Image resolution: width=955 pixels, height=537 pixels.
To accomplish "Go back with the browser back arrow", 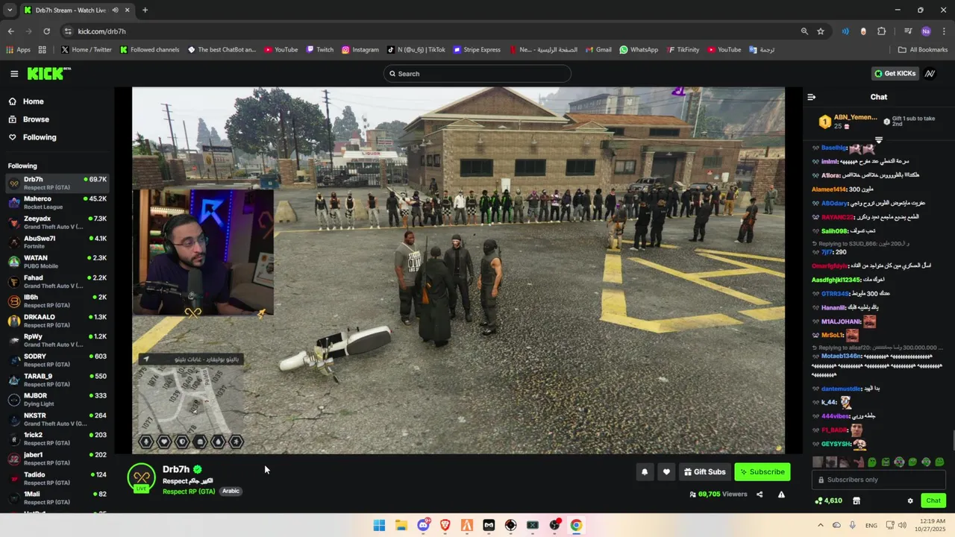I will coord(10,31).
